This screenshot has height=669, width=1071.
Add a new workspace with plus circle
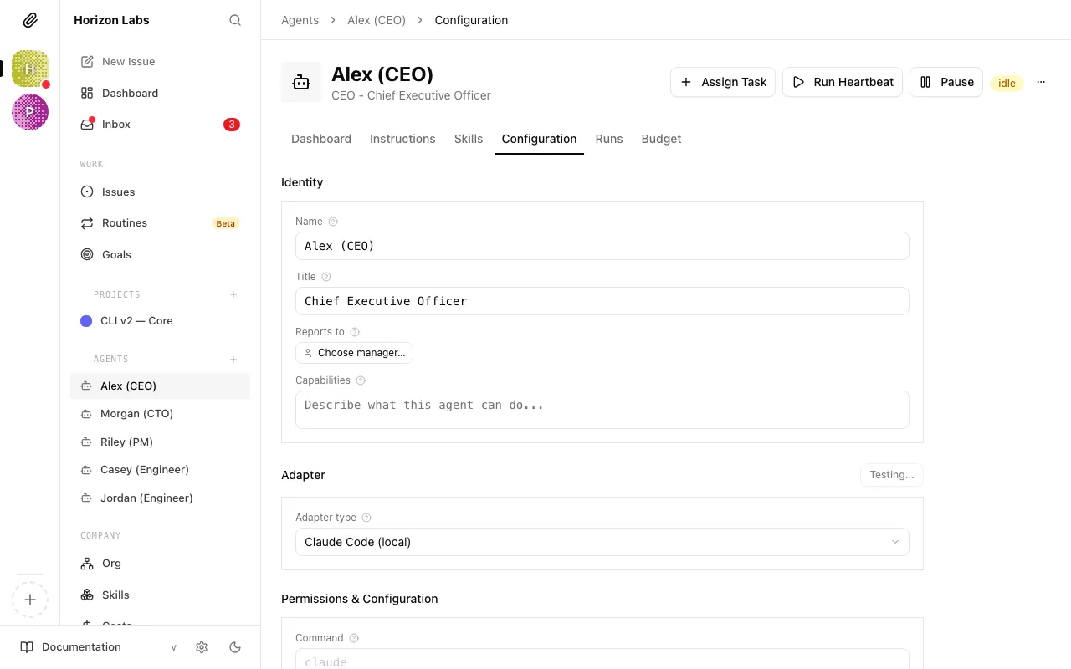(30, 600)
